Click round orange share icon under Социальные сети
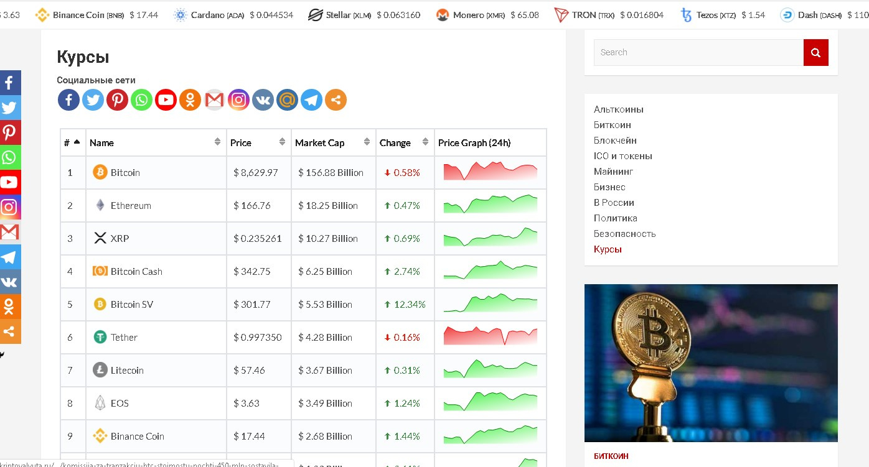The height and width of the screenshot is (467, 869). pyautogui.click(x=336, y=99)
